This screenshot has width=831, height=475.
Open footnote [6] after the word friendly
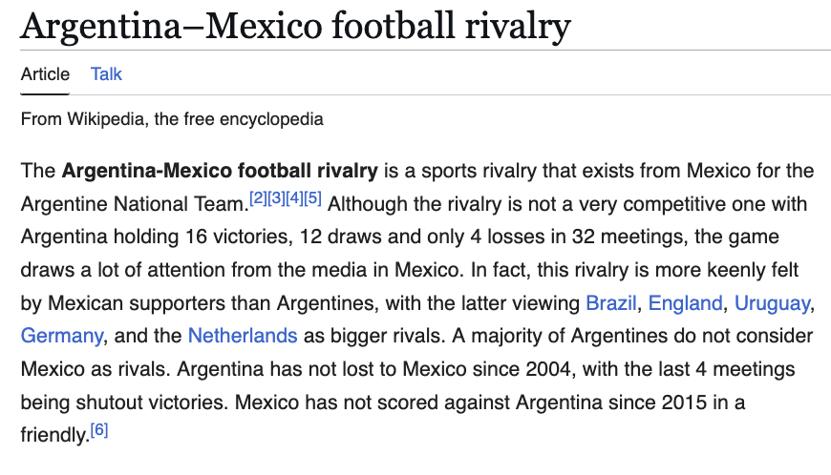[x=99, y=429]
